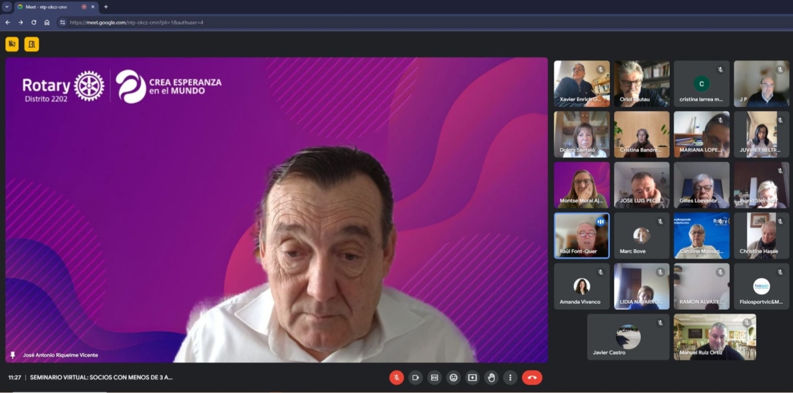The image size is (793, 393).
Task: Open a new browser tab
Action: pyautogui.click(x=106, y=6)
